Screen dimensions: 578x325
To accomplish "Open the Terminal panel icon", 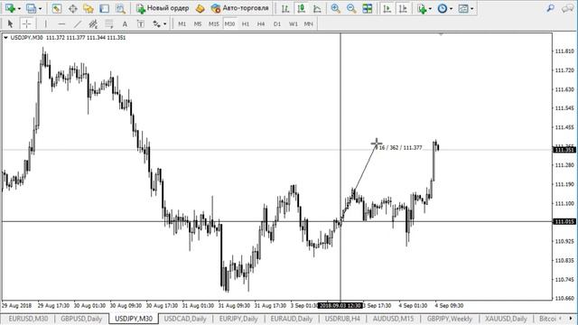I will tap(105, 8).
